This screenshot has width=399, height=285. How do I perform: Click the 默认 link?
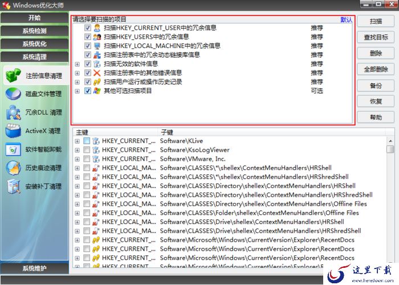tap(346, 19)
